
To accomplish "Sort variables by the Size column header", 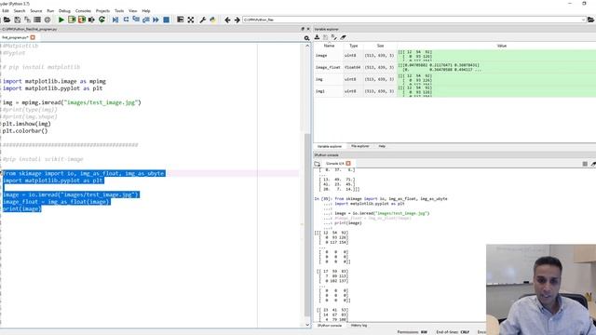I will click(x=381, y=46).
